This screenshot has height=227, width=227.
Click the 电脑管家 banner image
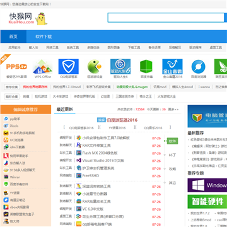(x=207, y=116)
